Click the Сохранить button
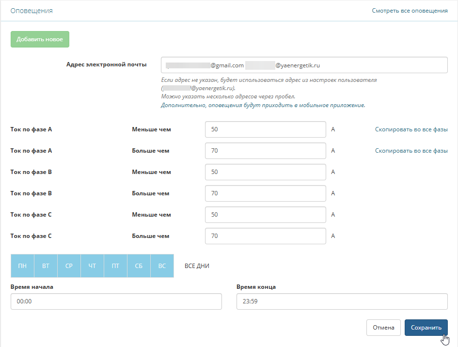 click(x=426, y=328)
